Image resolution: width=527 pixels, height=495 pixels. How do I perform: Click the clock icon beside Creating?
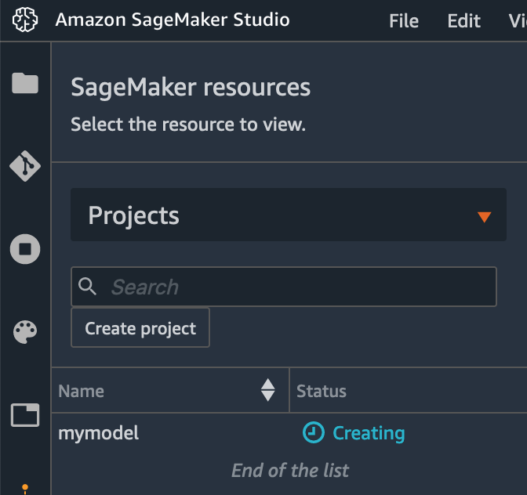[313, 433]
